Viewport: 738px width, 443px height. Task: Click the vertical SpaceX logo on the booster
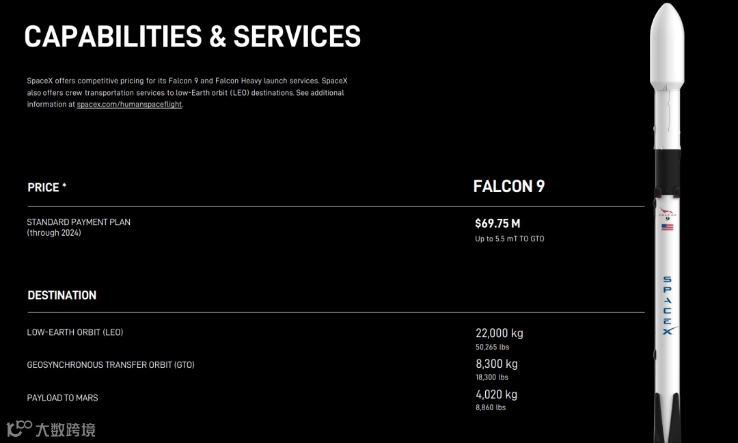667,306
